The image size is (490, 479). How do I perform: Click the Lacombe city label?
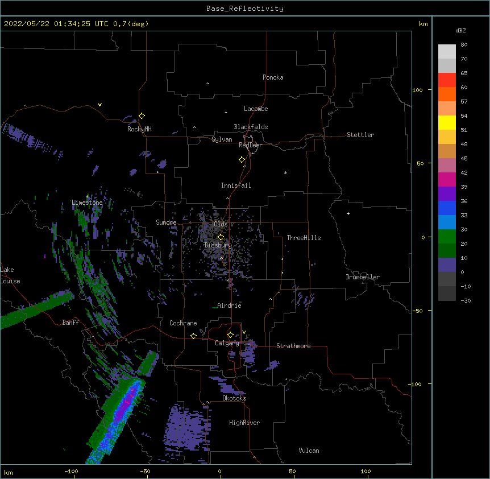[x=256, y=109]
